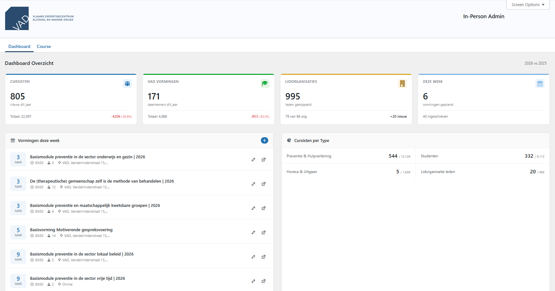This screenshot has height=291, width=555.
Task: Switch to the Course tab
Action: click(43, 46)
